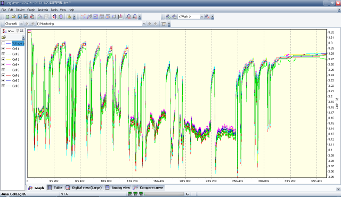Enable the Voltage curve checkbox
The width and height of the screenshot is (341, 197).
point(3,43)
